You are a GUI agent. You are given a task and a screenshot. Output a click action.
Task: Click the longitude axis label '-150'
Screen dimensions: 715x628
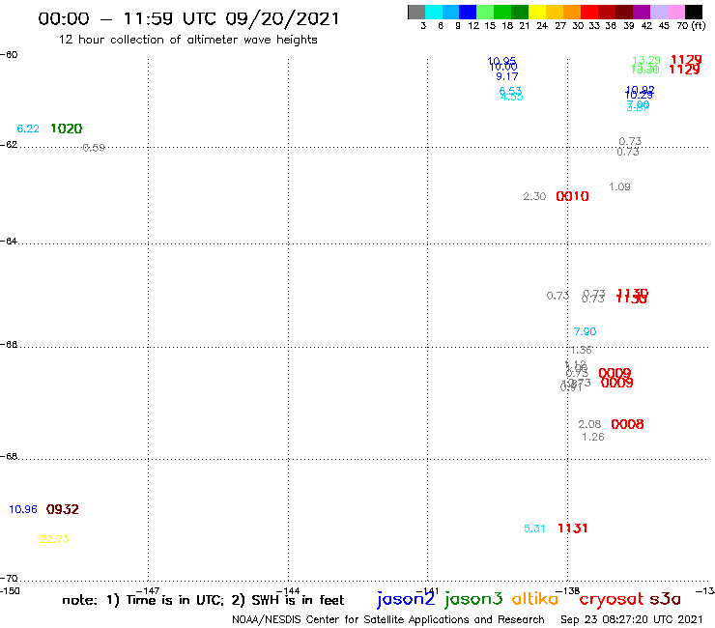pyautogui.click(x=10, y=591)
